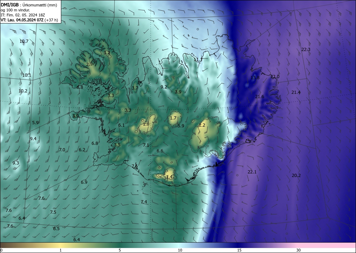Click the 6.9 value southwest of Iceland

pyautogui.click(x=84, y=182)
